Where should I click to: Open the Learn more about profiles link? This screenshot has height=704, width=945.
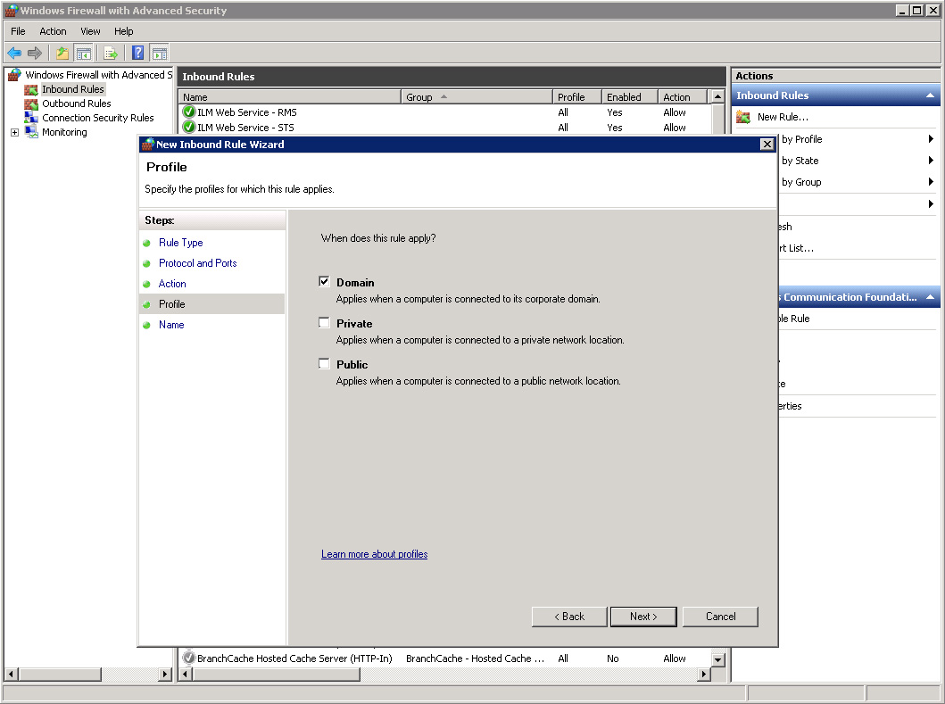[x=374, y=554]
